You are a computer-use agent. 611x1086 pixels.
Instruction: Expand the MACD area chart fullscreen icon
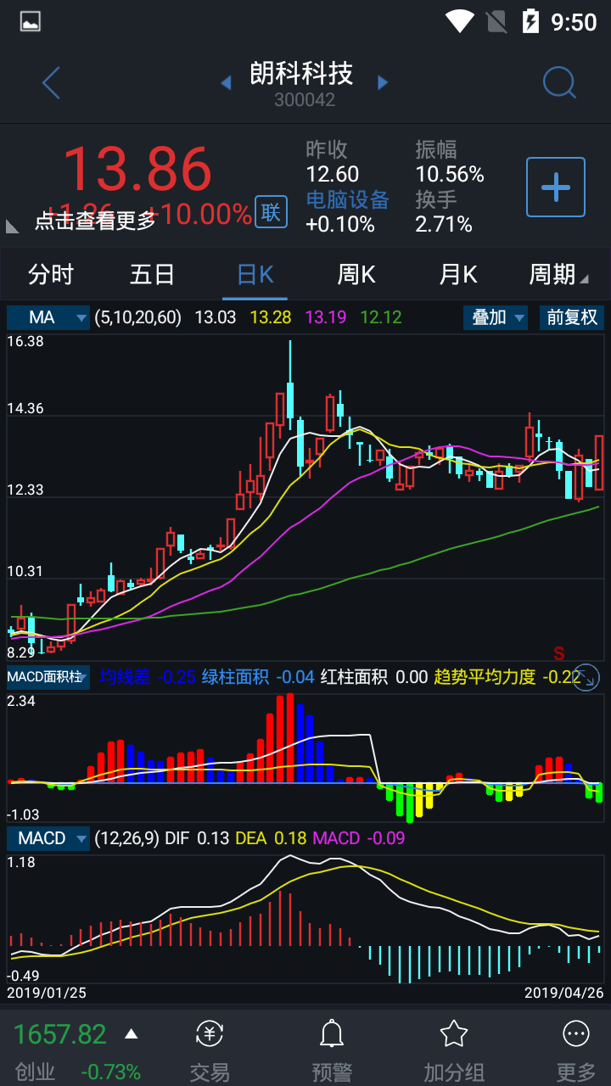click(x=586, y=677)
